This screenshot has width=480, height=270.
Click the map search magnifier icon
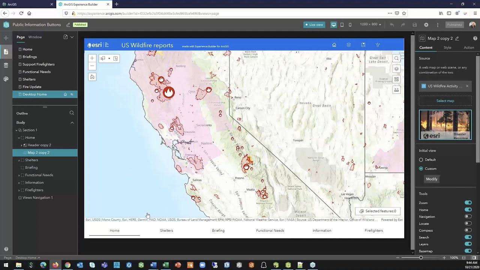pos(396,58)
